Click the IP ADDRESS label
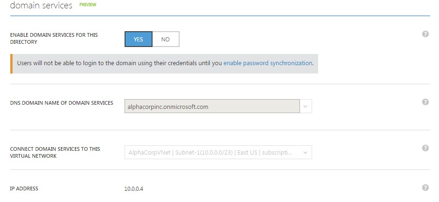439x202 pixels. click(x=24, y=189)
